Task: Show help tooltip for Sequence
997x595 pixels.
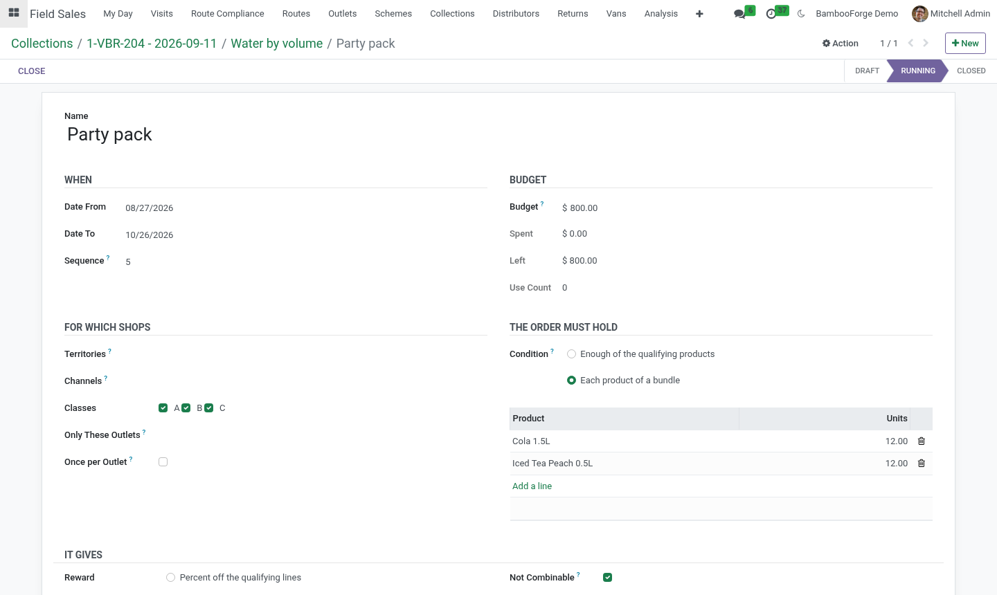Action: (108, 258)
